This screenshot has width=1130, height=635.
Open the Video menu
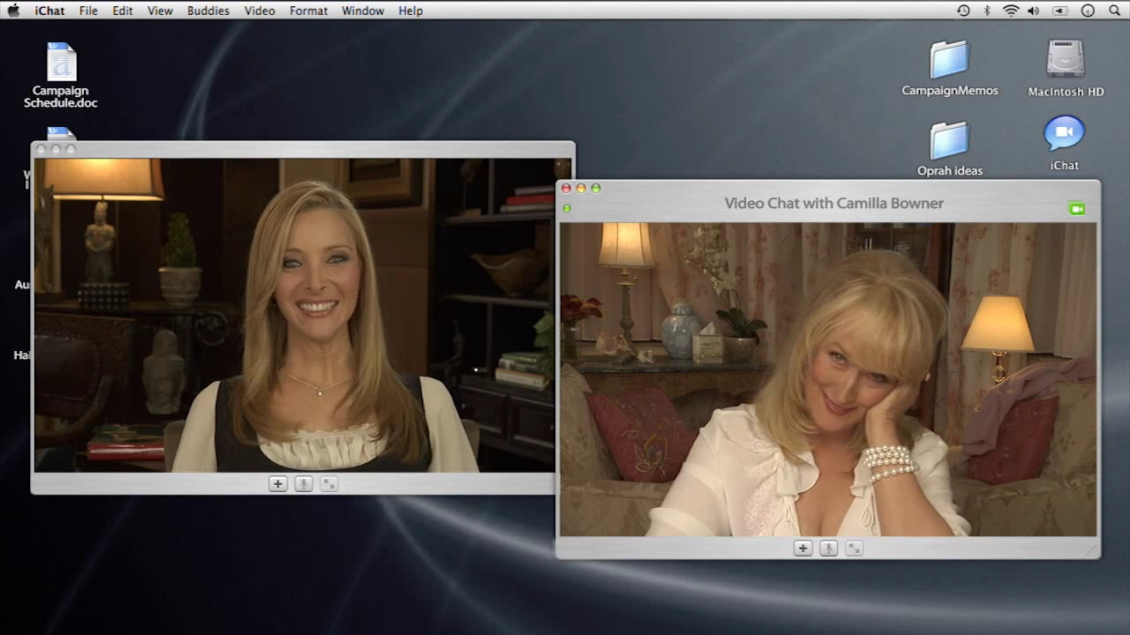click(260, 11)
